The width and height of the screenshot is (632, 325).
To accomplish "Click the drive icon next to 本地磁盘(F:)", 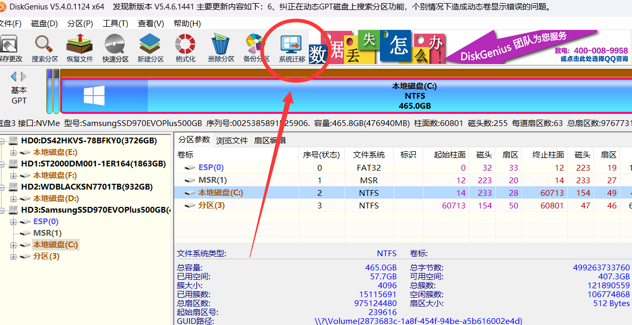I will [26, 176].
